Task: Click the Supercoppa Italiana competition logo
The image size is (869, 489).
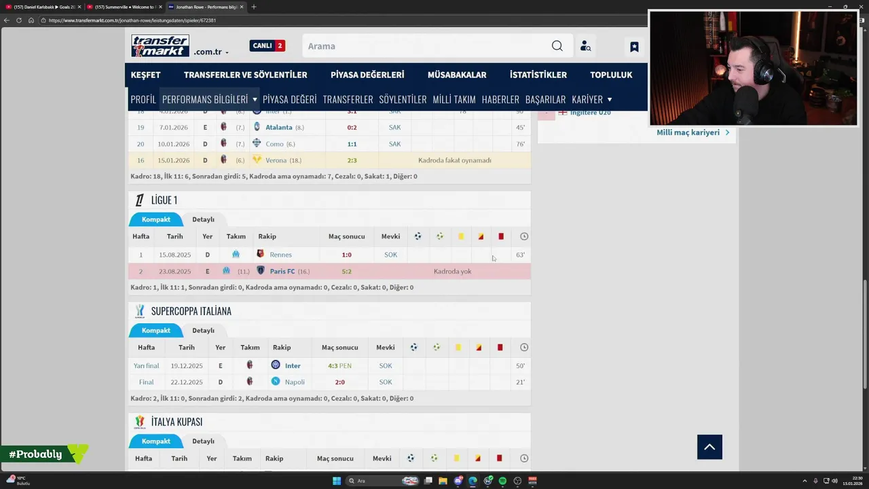Action: 139,311
